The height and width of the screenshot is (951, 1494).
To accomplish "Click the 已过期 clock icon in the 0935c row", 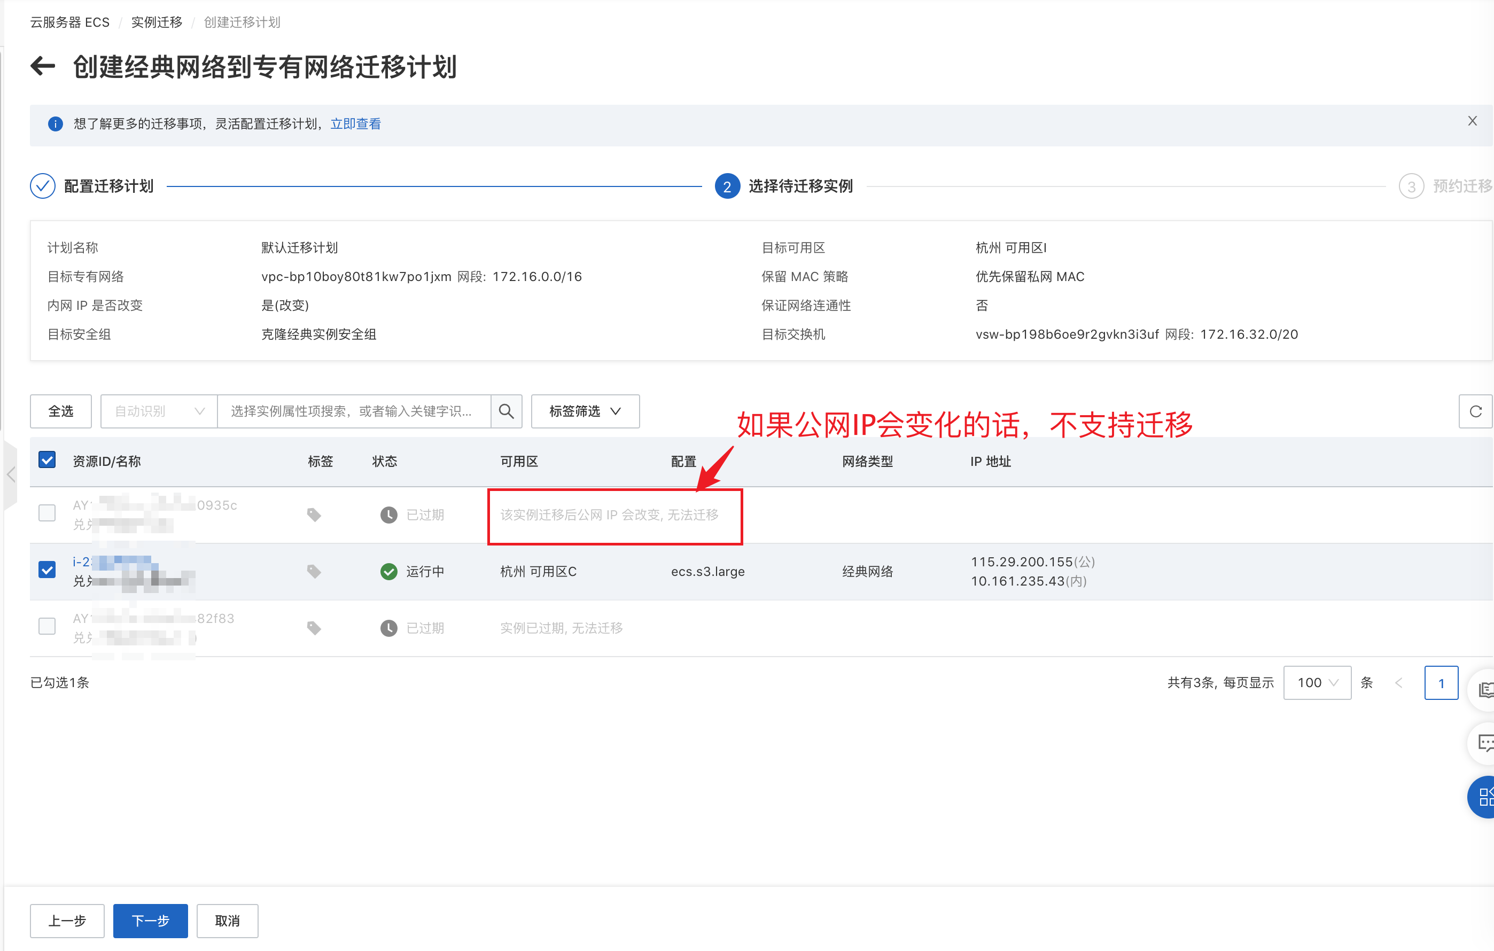I will 389,515.
